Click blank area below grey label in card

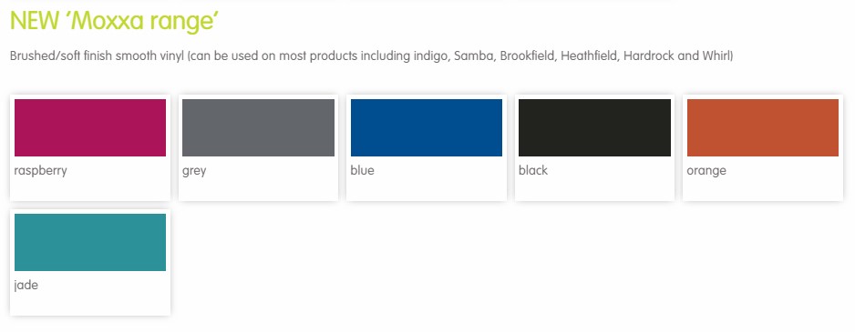258,189
